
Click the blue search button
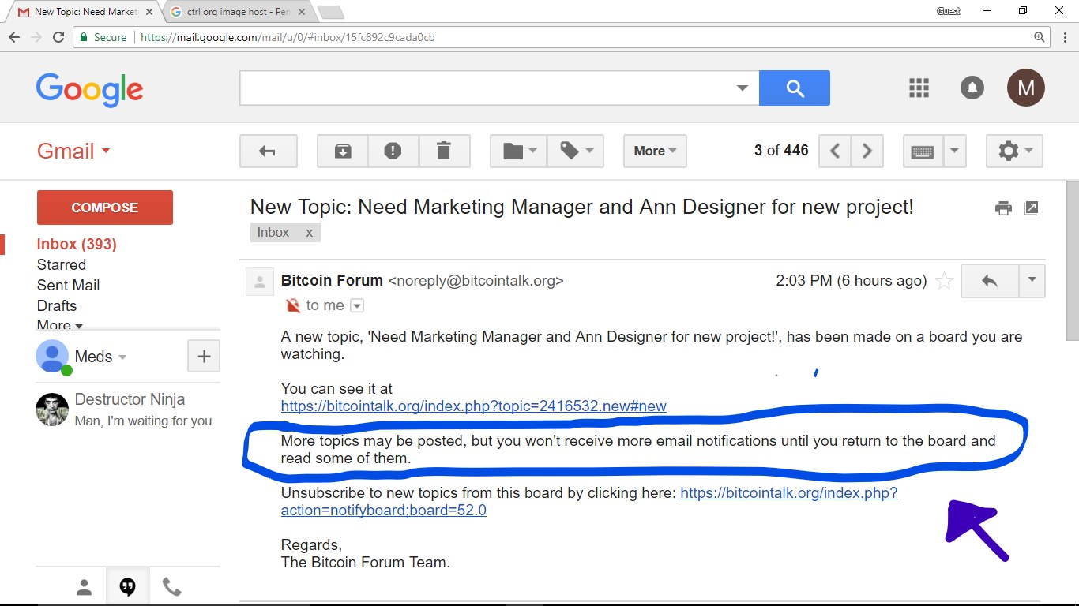tap(795, 88)
